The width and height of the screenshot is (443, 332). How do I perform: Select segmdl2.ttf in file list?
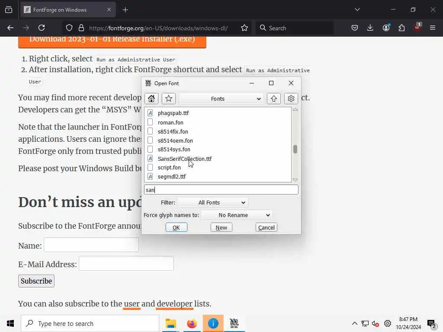[171, 176]
